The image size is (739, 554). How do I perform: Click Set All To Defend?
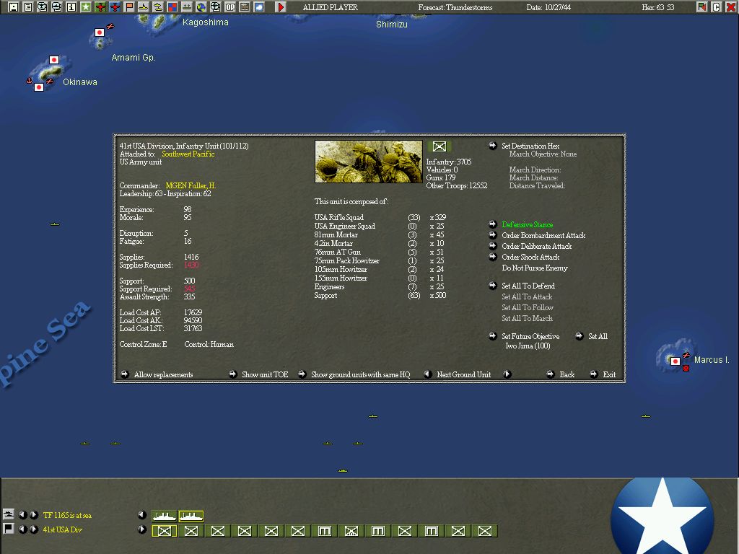coord(528,286)
